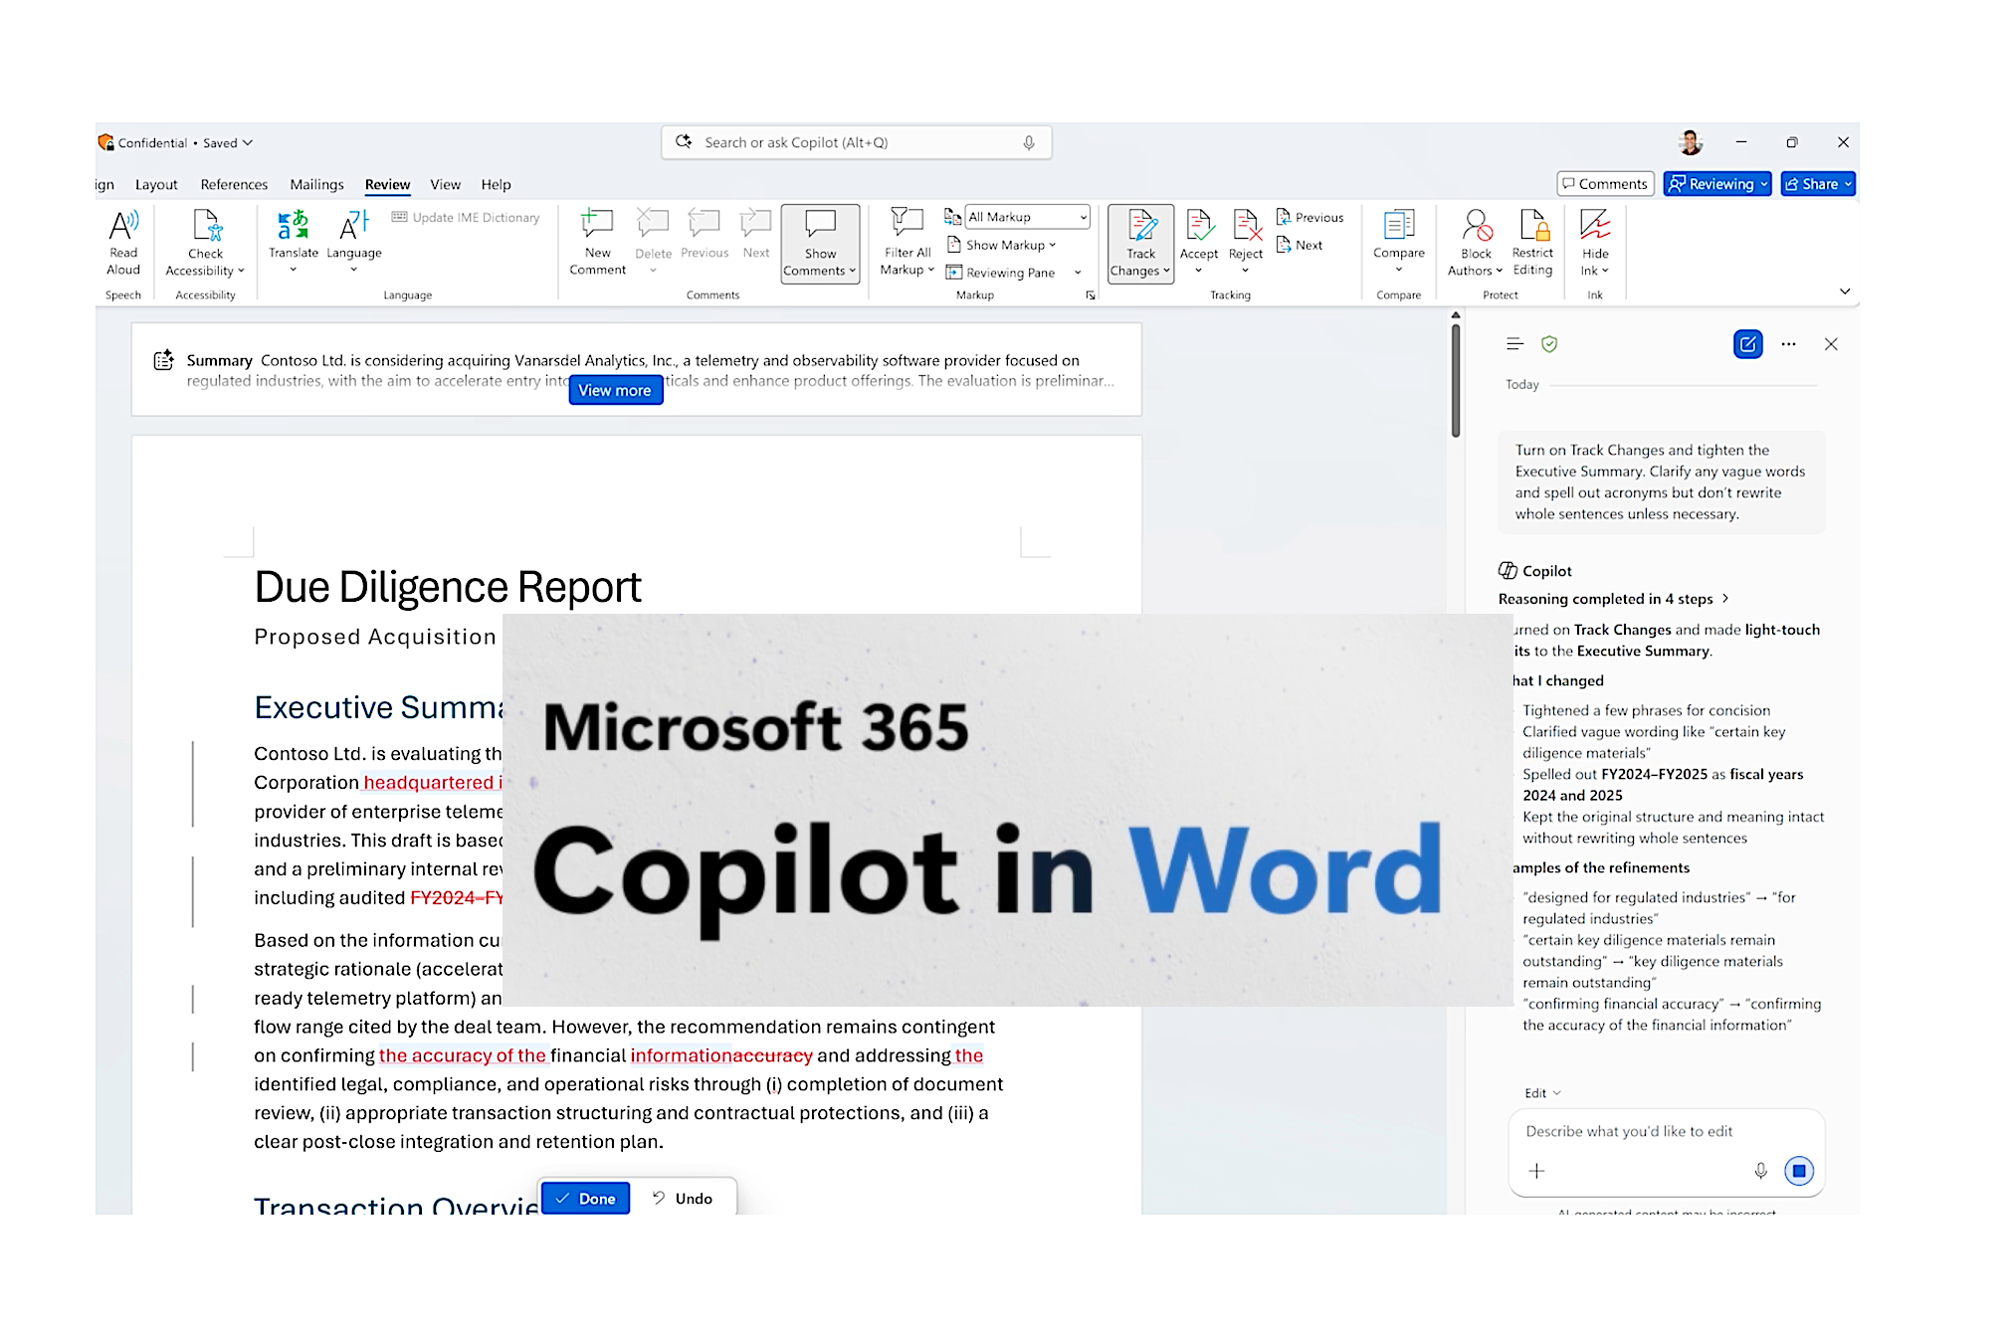Toggle voice dictation in the Copilot input

click(x=1760, y=1171)
